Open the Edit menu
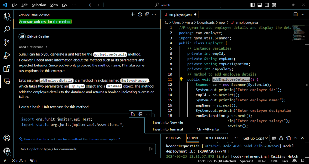 24,5
